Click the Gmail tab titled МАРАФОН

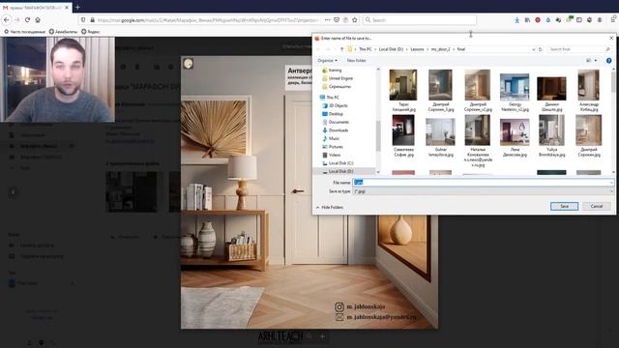(x=35, y=8)
